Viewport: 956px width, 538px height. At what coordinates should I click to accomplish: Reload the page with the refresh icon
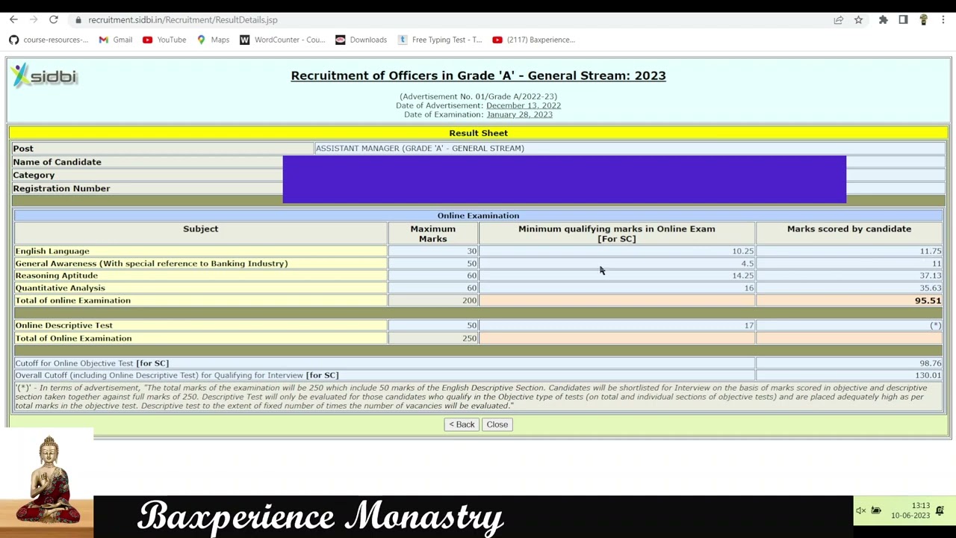(x=54, y=20)
